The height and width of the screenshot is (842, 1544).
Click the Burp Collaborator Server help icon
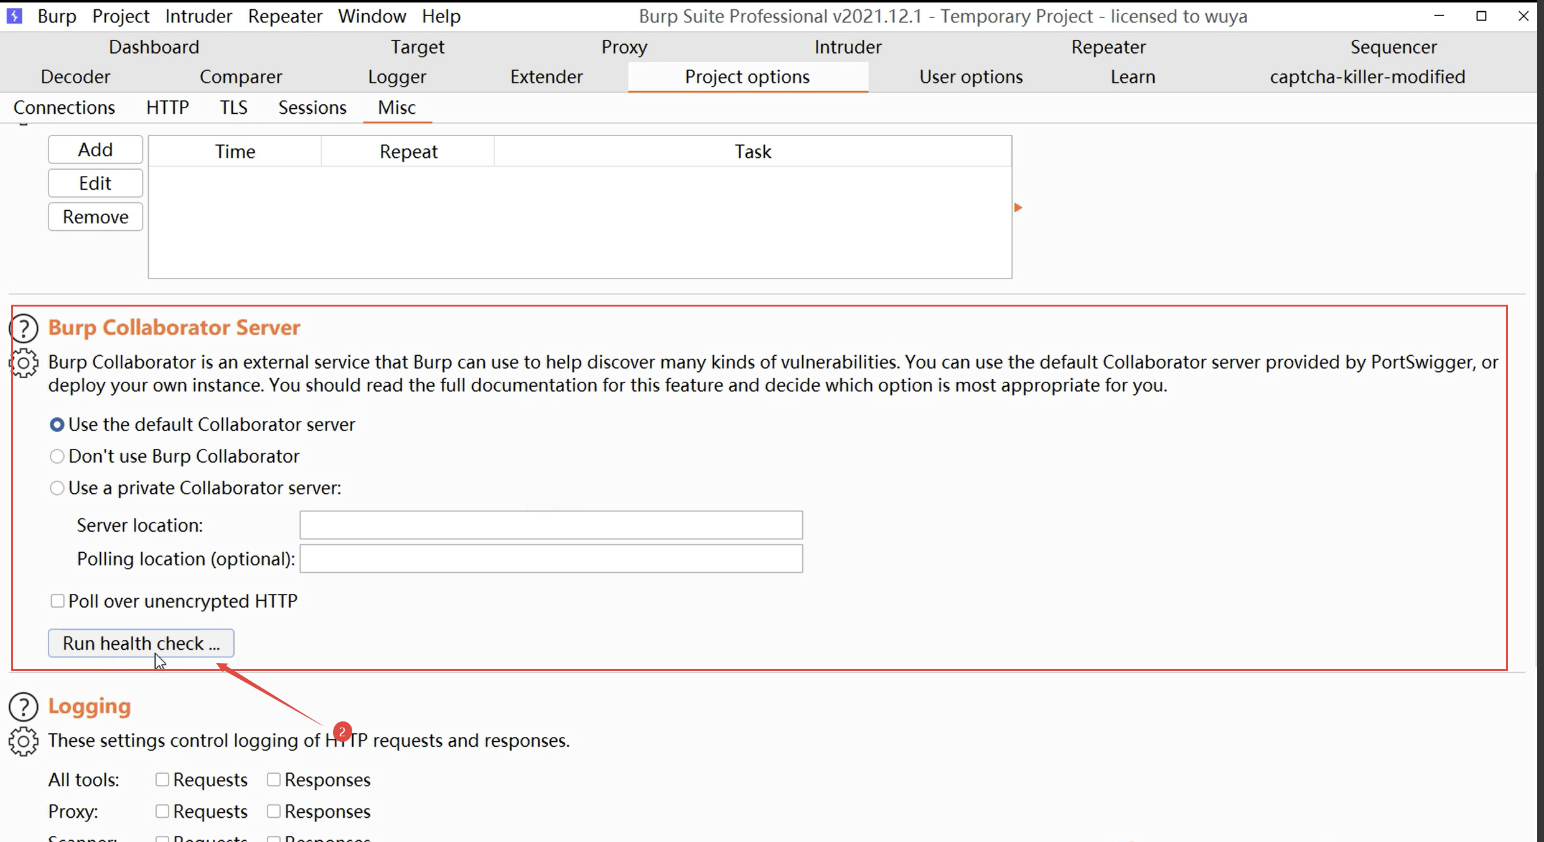pos(24,328)
